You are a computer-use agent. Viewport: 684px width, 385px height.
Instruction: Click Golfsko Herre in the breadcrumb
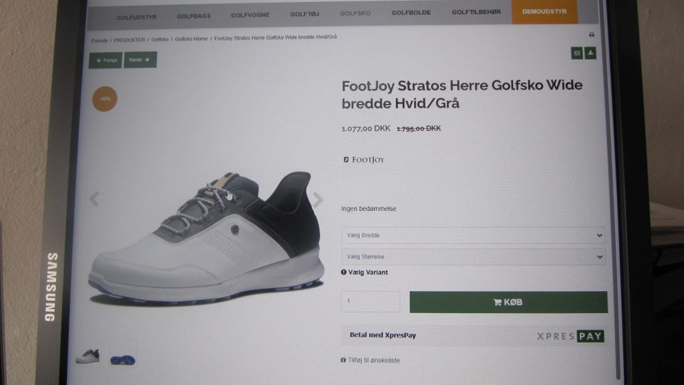191,38
